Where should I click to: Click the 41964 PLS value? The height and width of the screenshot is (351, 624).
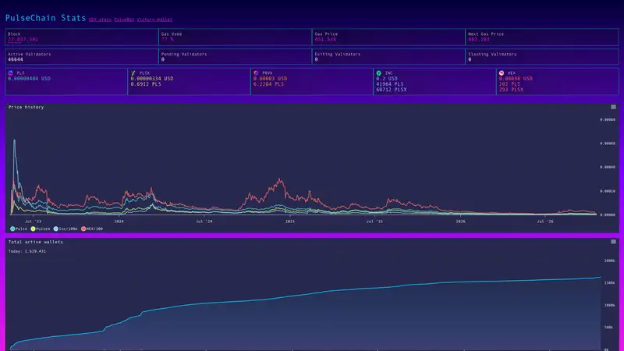pyautogui.click(x=389, y=84)
